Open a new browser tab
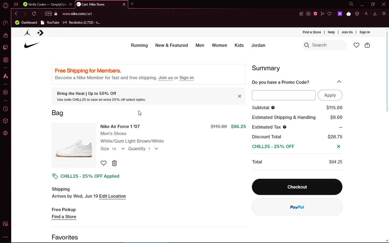This screenshot has width=389, height=243. [132, 4]
